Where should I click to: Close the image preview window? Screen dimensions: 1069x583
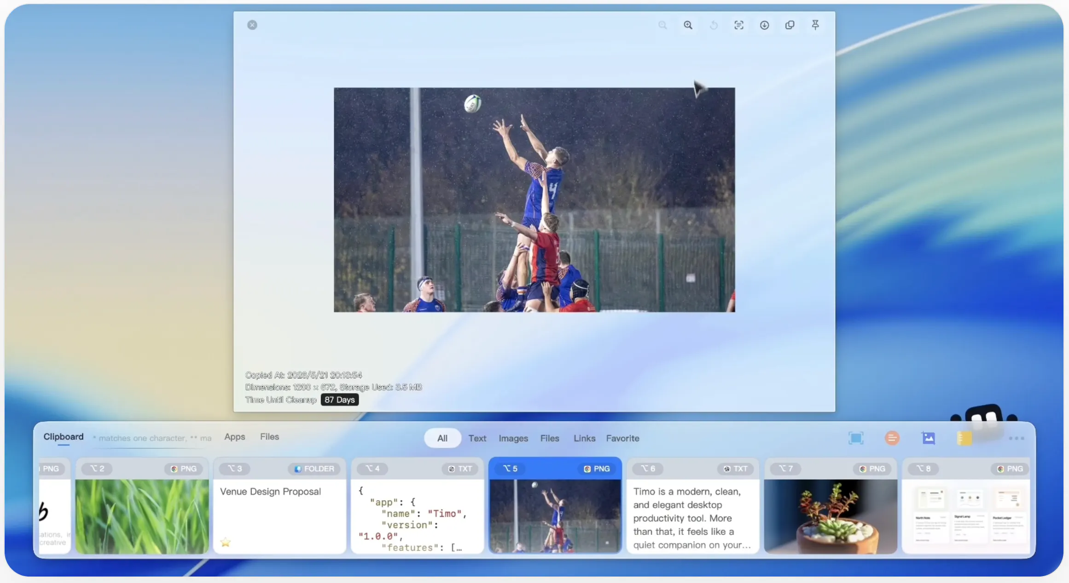point(252,25)
